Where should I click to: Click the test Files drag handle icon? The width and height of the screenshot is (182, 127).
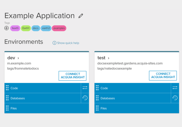(x=97, y=108)
